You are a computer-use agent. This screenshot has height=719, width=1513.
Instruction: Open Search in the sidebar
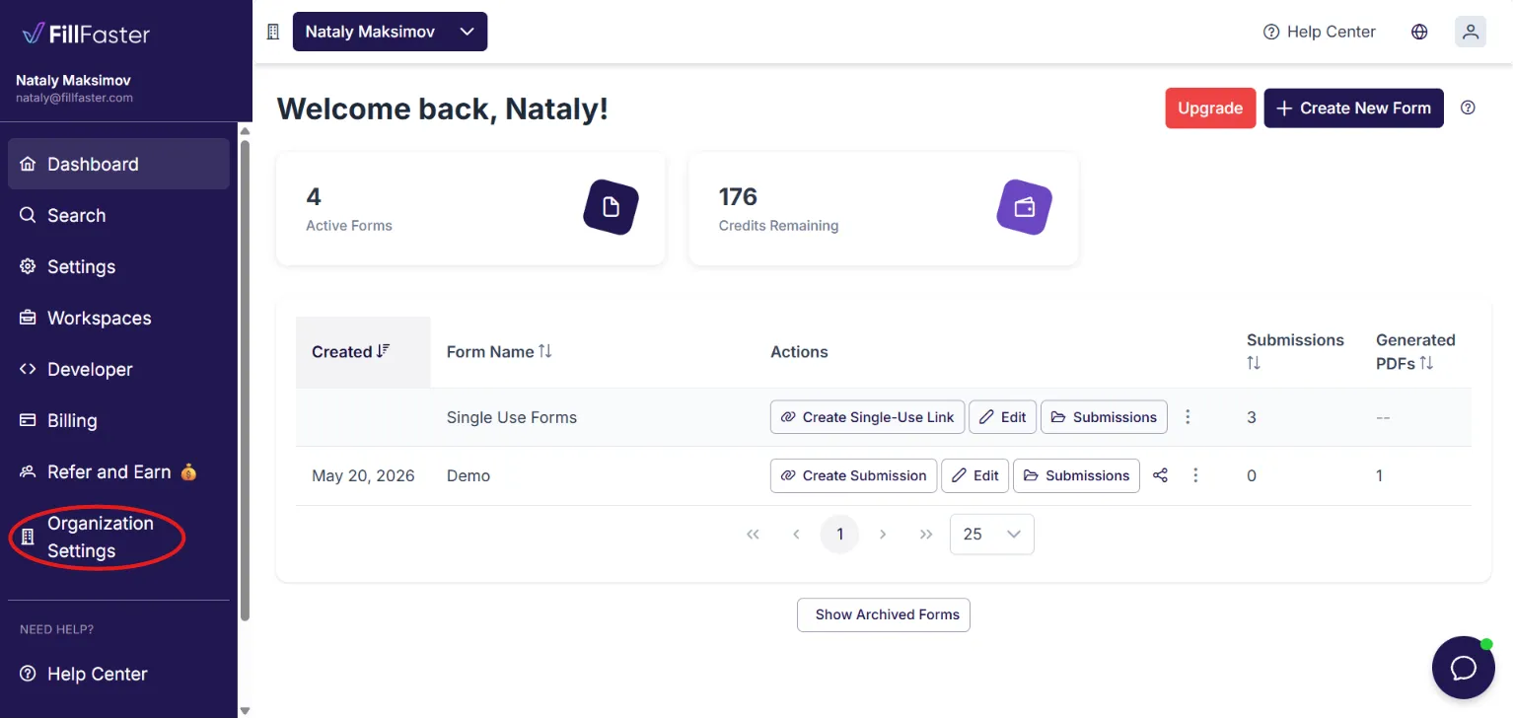pyautogui.click(x=118, y=215)
